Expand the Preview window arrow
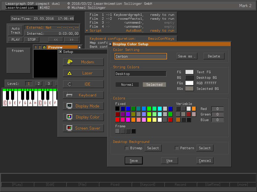The width and height of the screenshot is (257, 192). (x=80, y=47)
